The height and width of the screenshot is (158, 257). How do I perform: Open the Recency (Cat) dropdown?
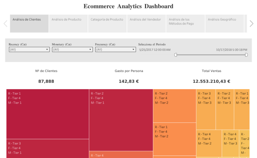(x=29, y=49)
